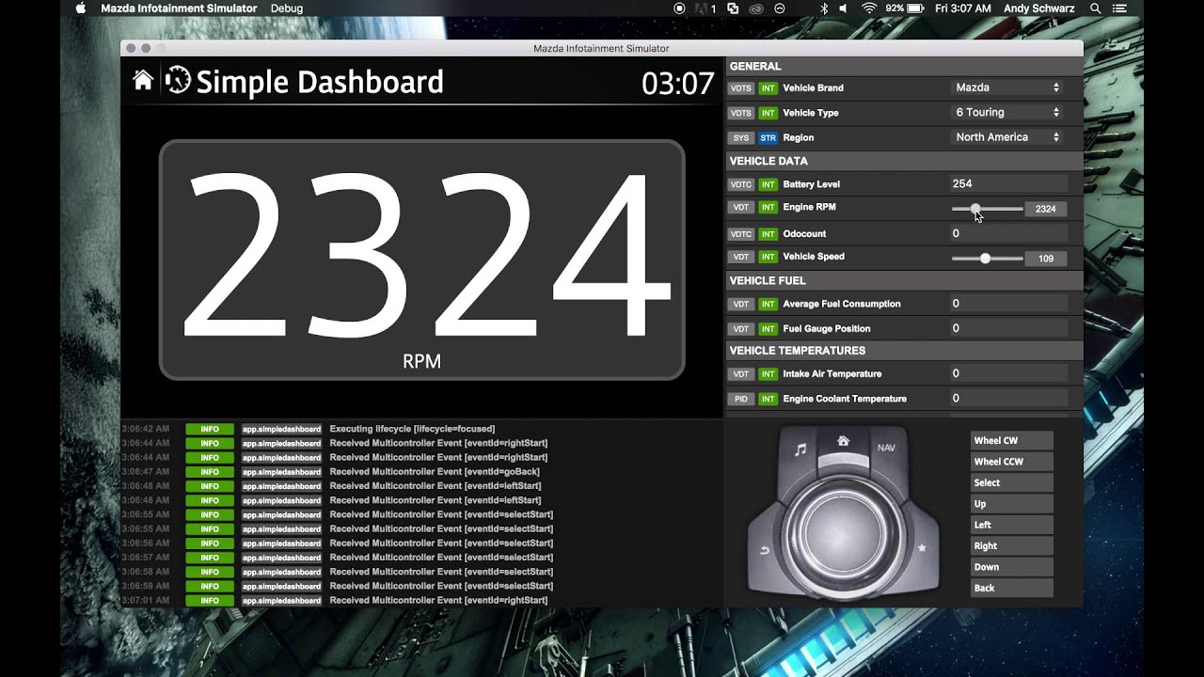
Task: Click the Down button
Action: coord(1011,567)
